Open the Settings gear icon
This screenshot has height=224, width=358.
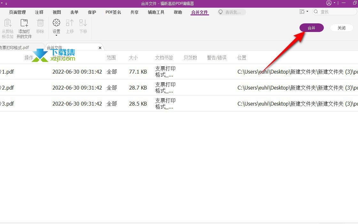click(56, 23)
